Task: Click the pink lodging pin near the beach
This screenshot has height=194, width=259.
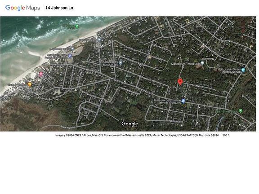Action: [41, 74]
